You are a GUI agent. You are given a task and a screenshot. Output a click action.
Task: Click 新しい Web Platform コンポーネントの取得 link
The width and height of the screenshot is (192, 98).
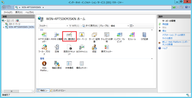click(x=175, y=43)
